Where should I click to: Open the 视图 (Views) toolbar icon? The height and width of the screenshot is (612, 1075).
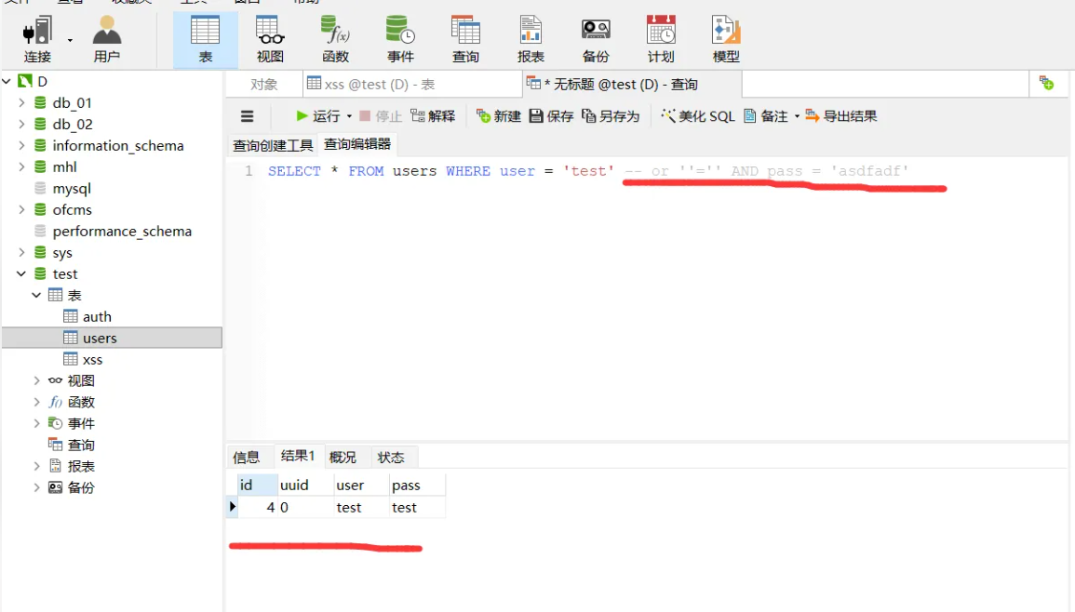click(x=269, y=37)
